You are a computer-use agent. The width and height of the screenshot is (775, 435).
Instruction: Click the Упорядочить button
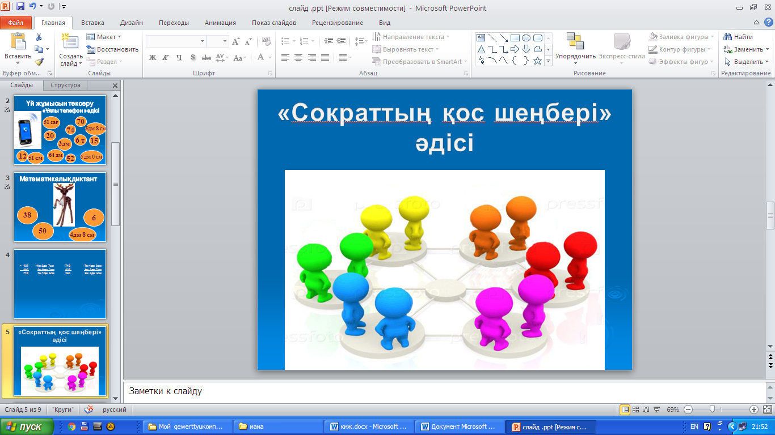tap(575, 48)
